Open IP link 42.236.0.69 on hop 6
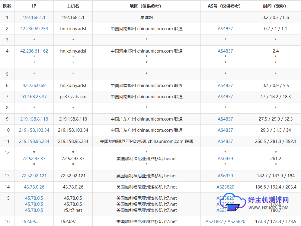The image size is (301, 226). 34,85
